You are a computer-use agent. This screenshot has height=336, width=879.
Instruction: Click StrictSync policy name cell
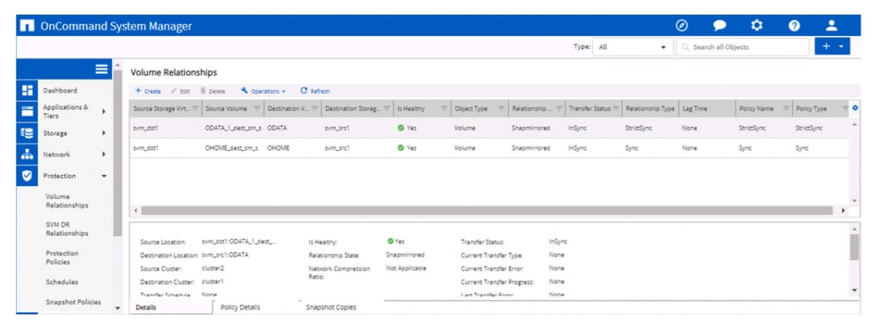[x=752, y=129]
